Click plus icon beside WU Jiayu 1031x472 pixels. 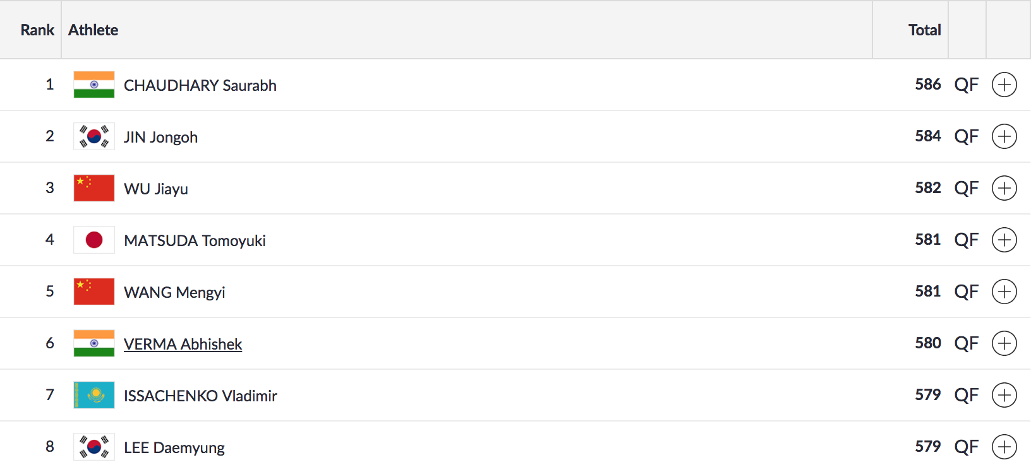pos(1004,188)
